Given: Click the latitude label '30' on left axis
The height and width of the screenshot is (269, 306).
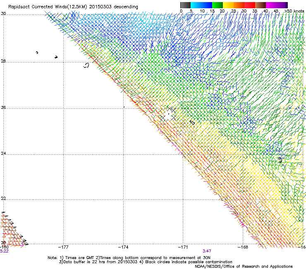Looking at the screenshot, I should [x=3, y=14].
